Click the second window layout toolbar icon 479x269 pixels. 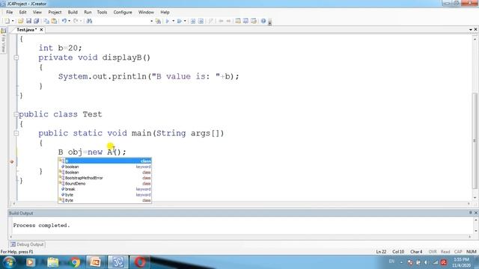click(x=245, y=21)
